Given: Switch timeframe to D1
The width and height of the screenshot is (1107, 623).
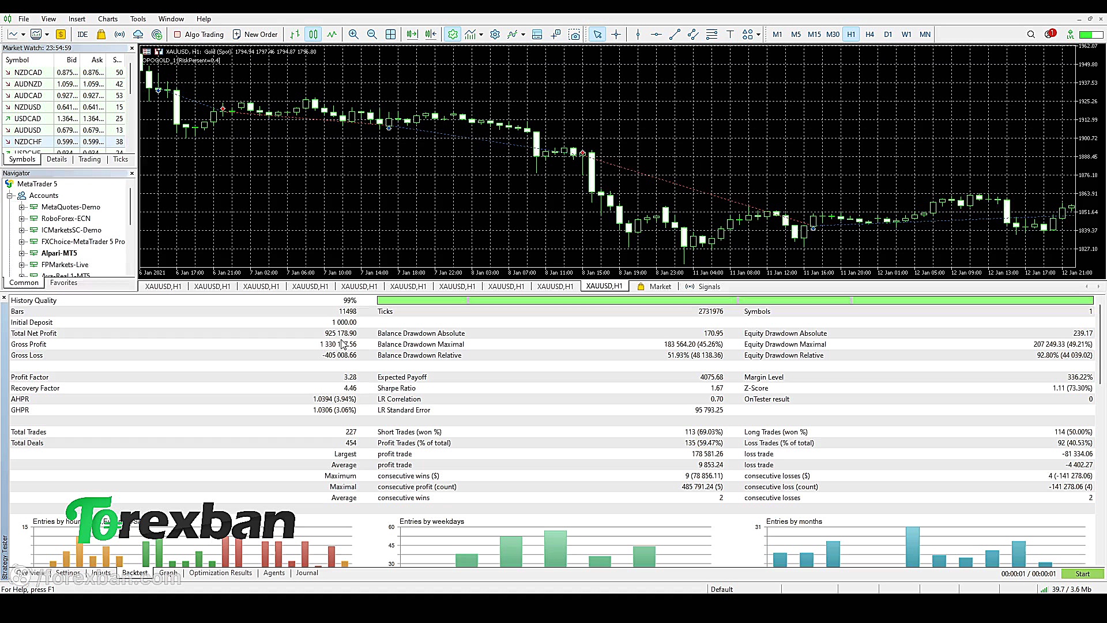Looking at the screenshot, I should (x=888, y=35).
